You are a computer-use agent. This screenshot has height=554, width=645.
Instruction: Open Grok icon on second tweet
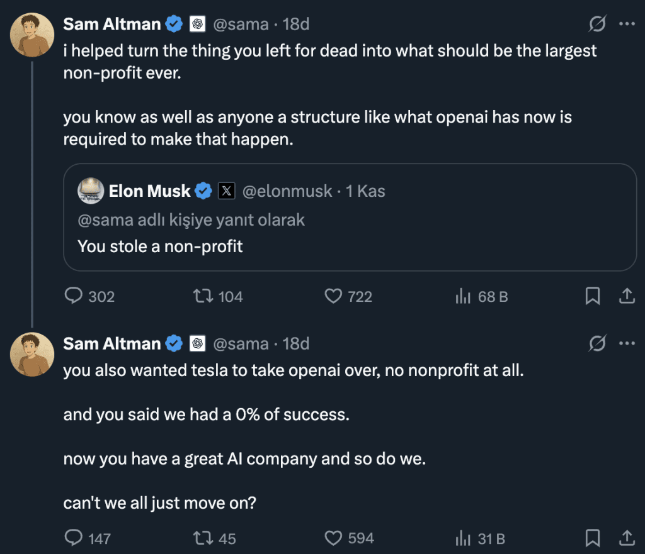[597, 343]
